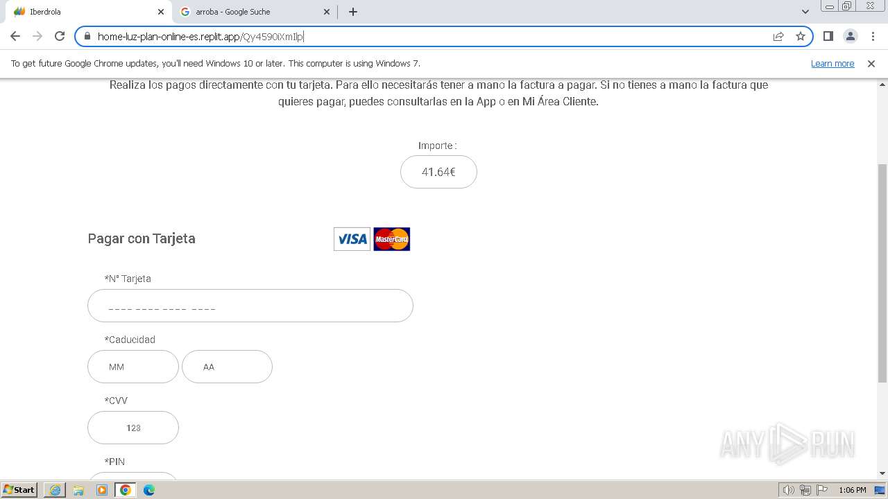Open Chrome three-dot menu

coord(873,36)
